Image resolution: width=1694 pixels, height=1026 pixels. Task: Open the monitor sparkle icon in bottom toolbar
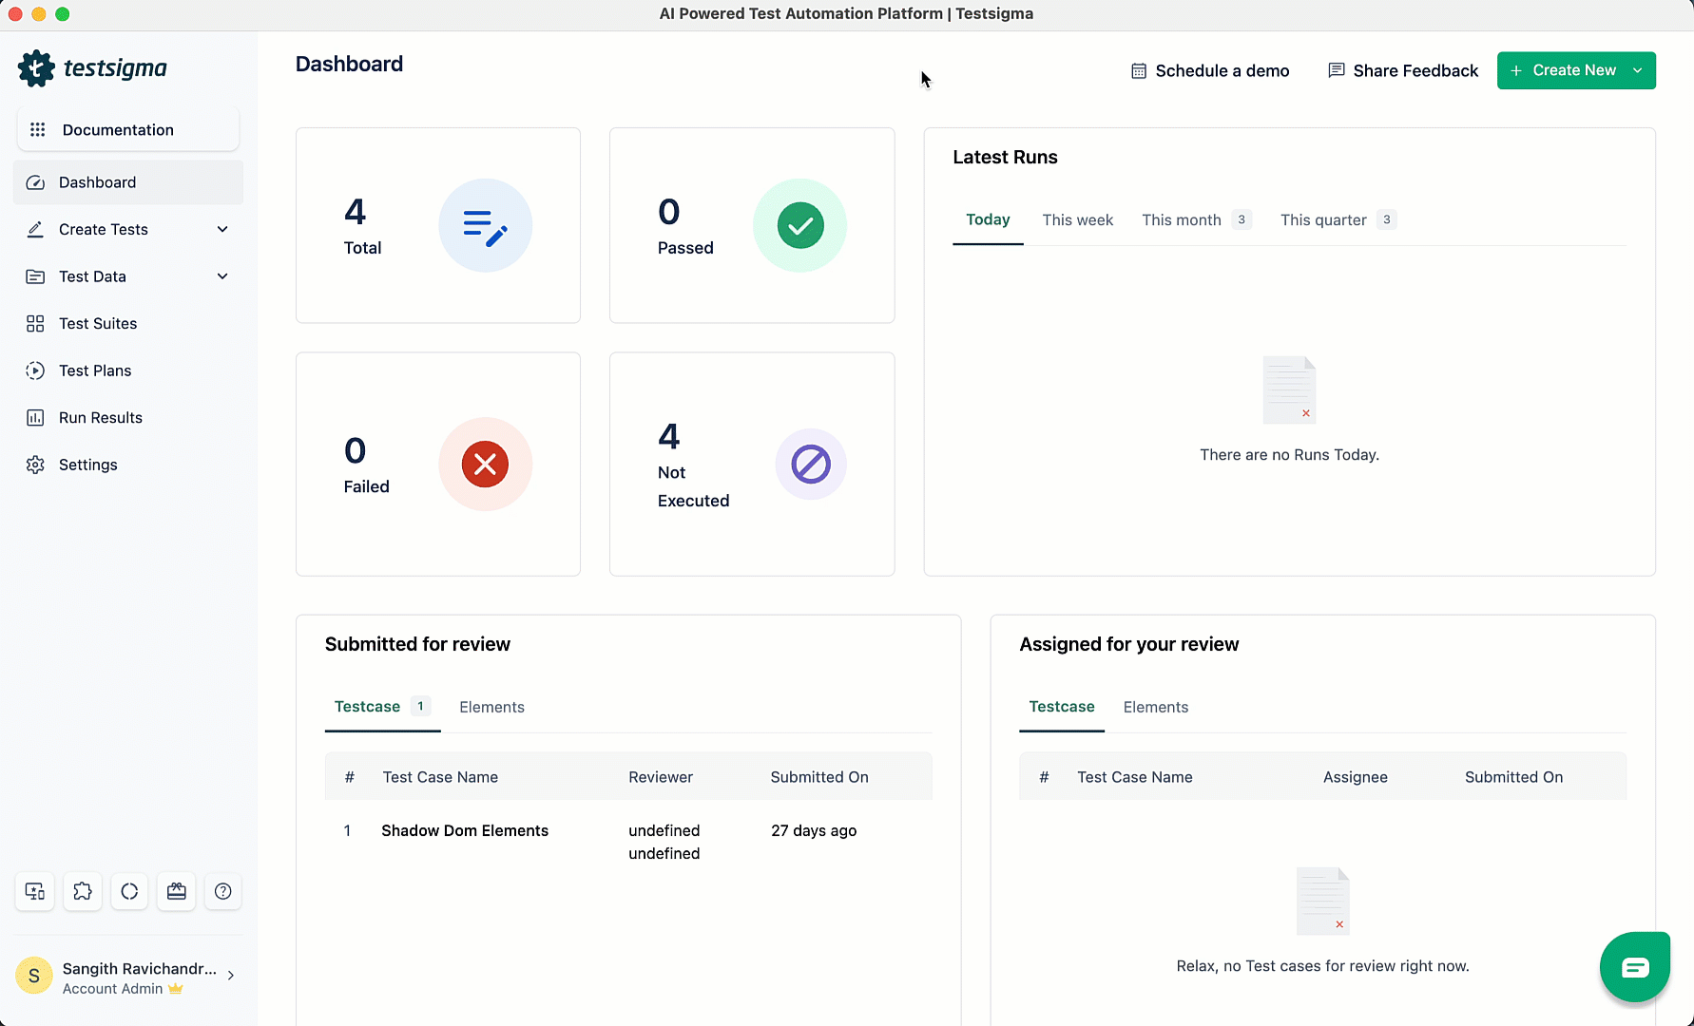[35, 891]
